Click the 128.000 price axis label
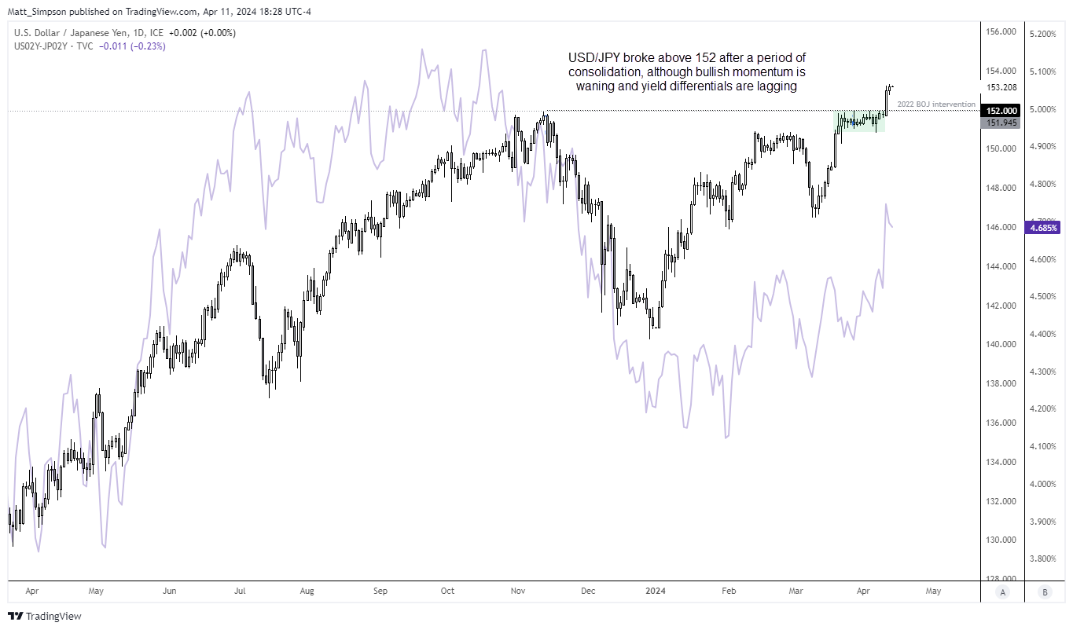The height and width of the screenshot is (630, 1073). tap(1001, 580)
